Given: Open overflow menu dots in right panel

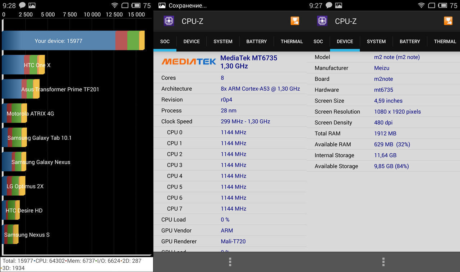Looking at the screenshot, I should point(383,262).
